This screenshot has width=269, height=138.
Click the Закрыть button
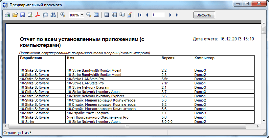coord(204,15)
